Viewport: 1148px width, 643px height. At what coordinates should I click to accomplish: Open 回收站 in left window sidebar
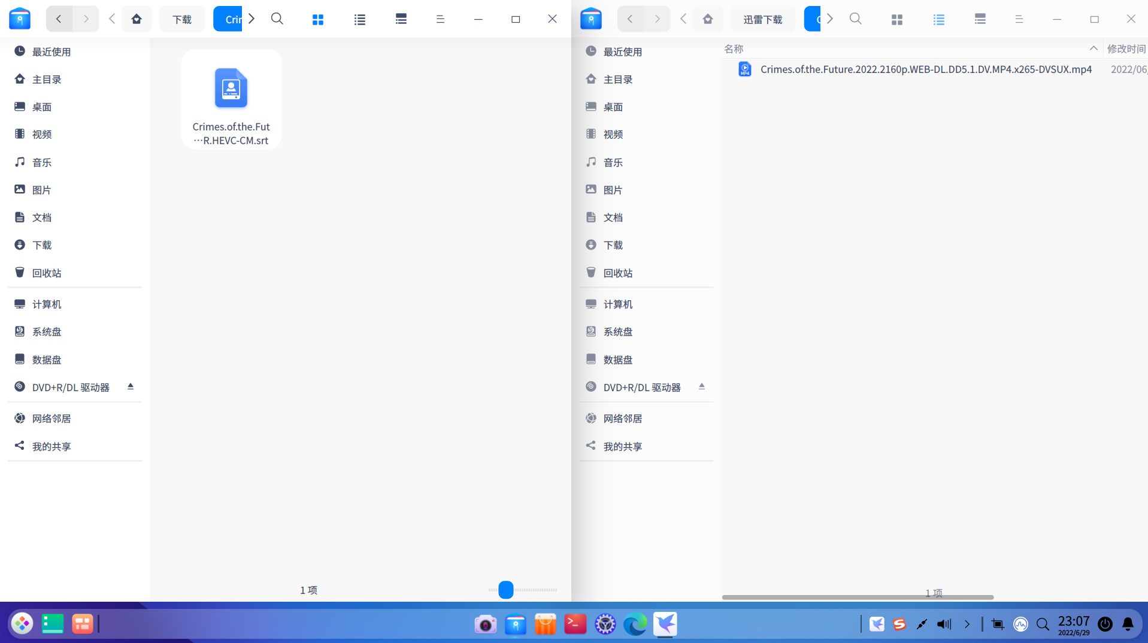[x=75, y=273]
